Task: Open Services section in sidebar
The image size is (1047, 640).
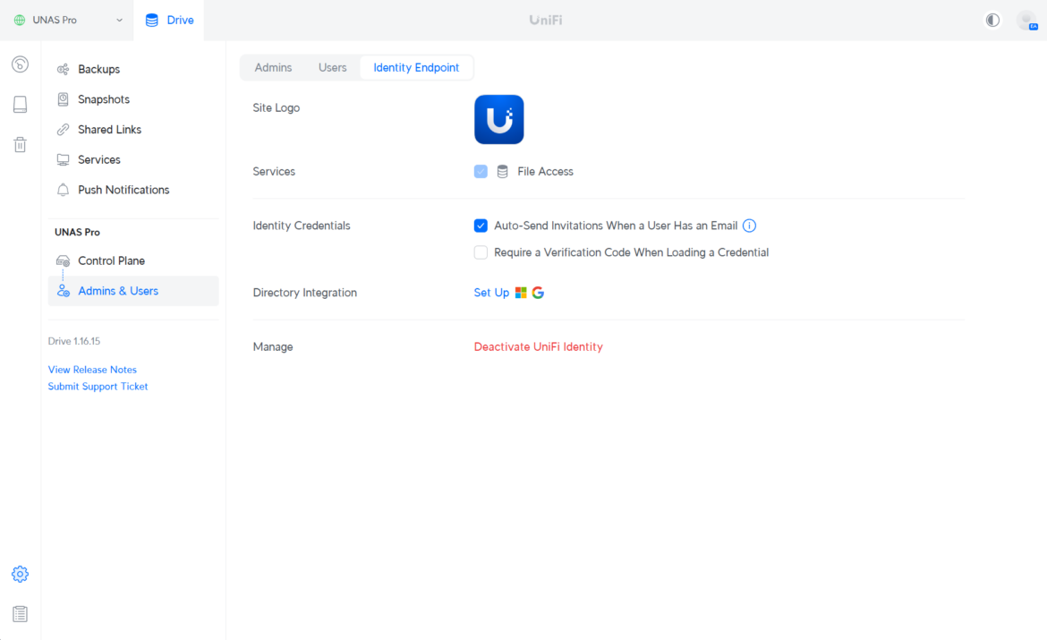Action: [x=133, y=159]
